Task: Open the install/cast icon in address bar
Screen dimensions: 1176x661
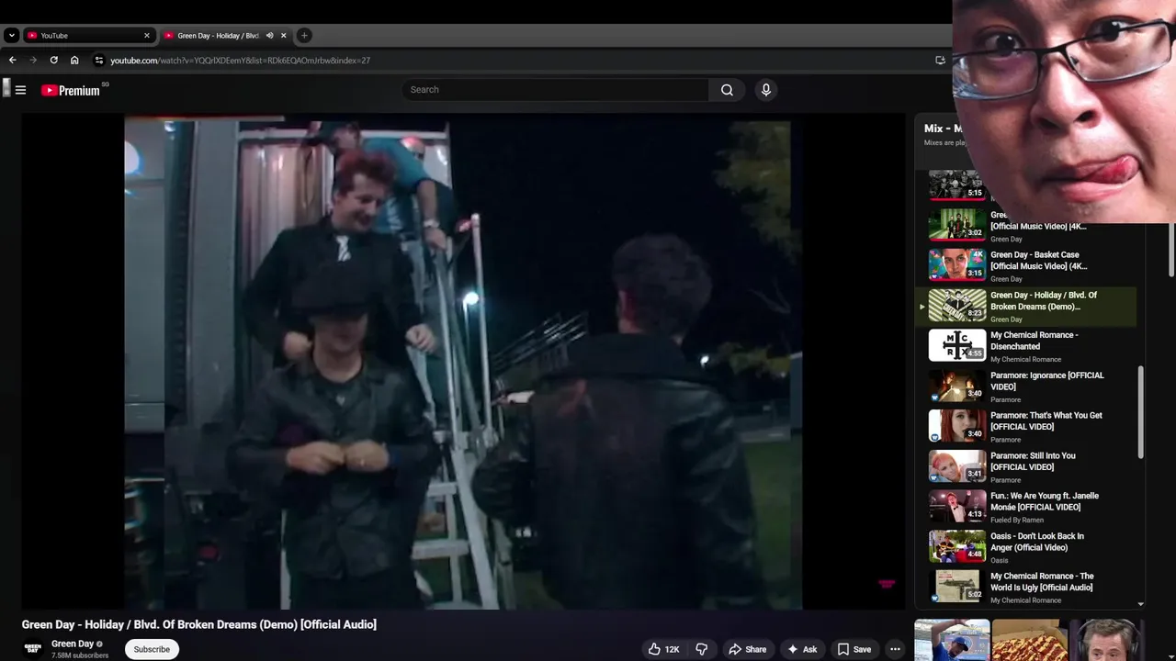Action: tap(940, 60)
